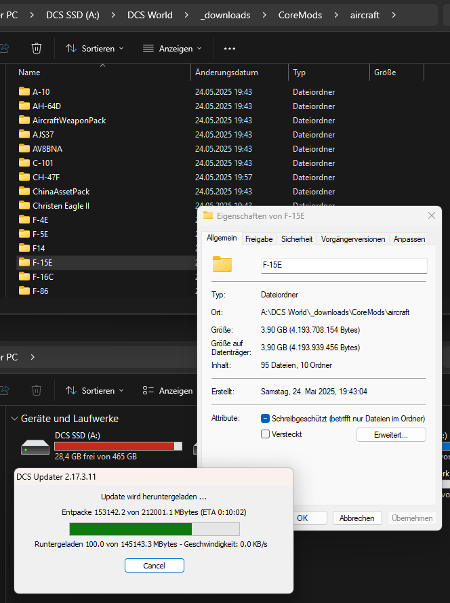Click the AV8BNA folder icon
The width and height of the screenshot is (450, 603).
point(24,148)
